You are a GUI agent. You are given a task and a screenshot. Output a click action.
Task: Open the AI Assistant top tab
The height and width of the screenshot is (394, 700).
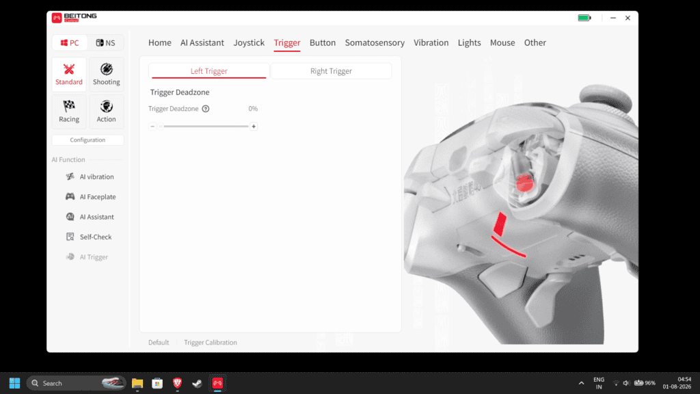(x=202, y=42)
